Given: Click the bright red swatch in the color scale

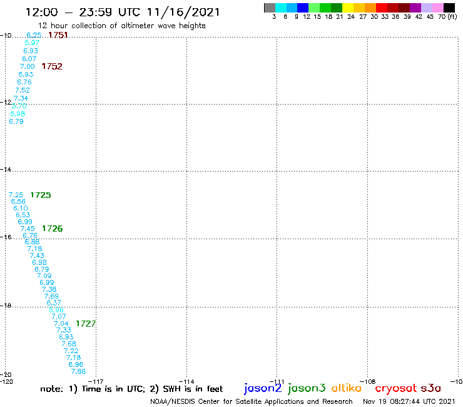Looking at the screenshot, I should pos(382,8).
